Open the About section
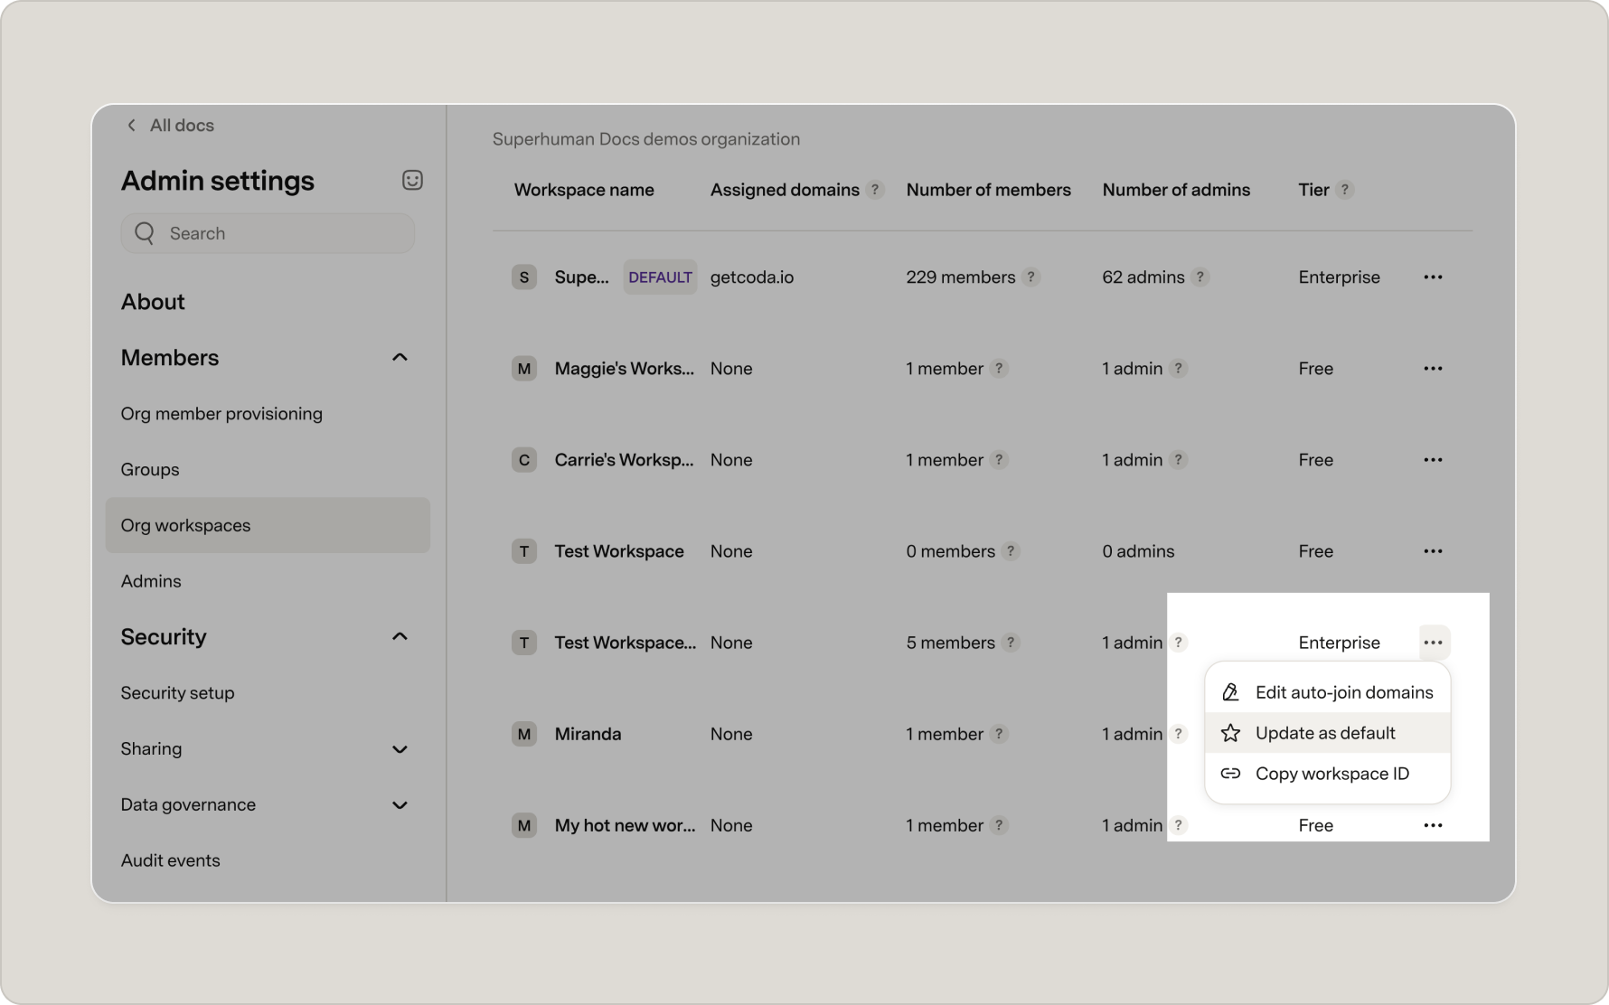Viewport: 1609px width, 1005px height. [153, 302]
